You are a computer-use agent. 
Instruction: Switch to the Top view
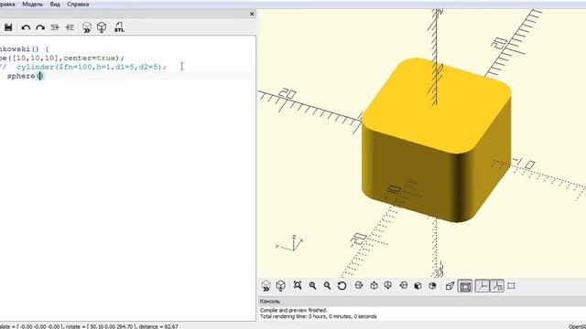pyautogui.click(x=374, y=286)
